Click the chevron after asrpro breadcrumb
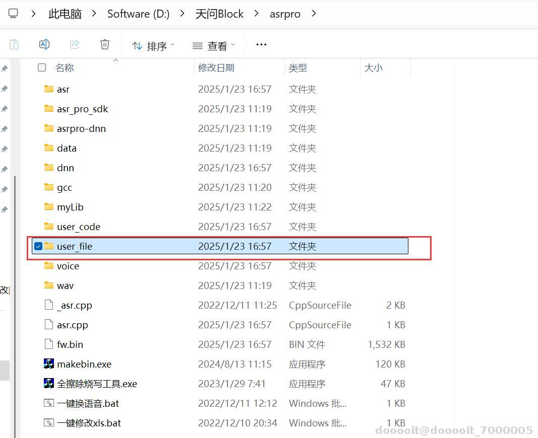 click(x=314, y=14)
